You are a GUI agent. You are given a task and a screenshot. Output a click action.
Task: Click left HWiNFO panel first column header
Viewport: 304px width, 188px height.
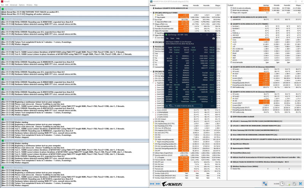[x=164, y=5]
